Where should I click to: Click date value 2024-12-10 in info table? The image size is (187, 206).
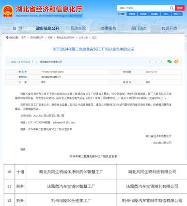tap(151, 72)
